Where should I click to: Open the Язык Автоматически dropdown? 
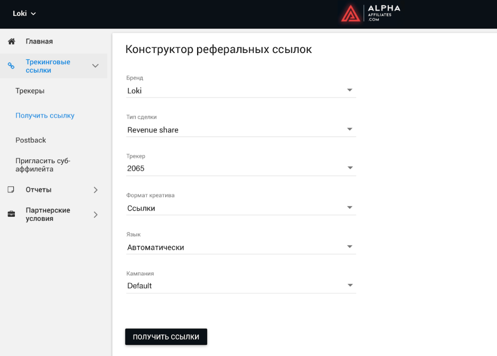pyautogui.click(x=241, y=247)
